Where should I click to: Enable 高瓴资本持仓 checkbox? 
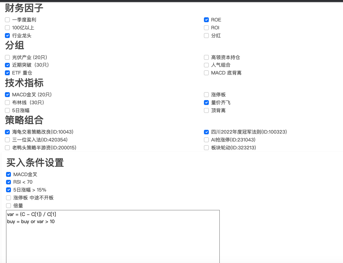(206, 58)
